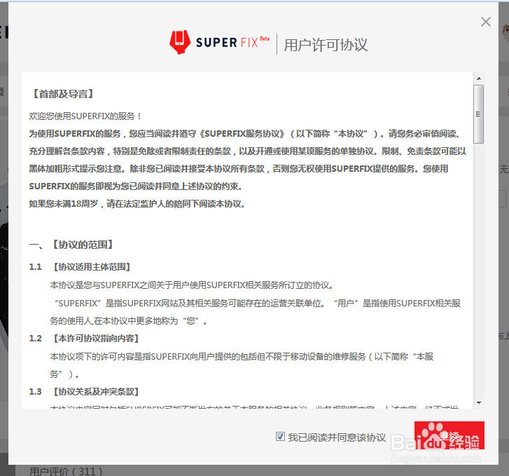Click the 【首部及导言】 heading

click(63, 94)
